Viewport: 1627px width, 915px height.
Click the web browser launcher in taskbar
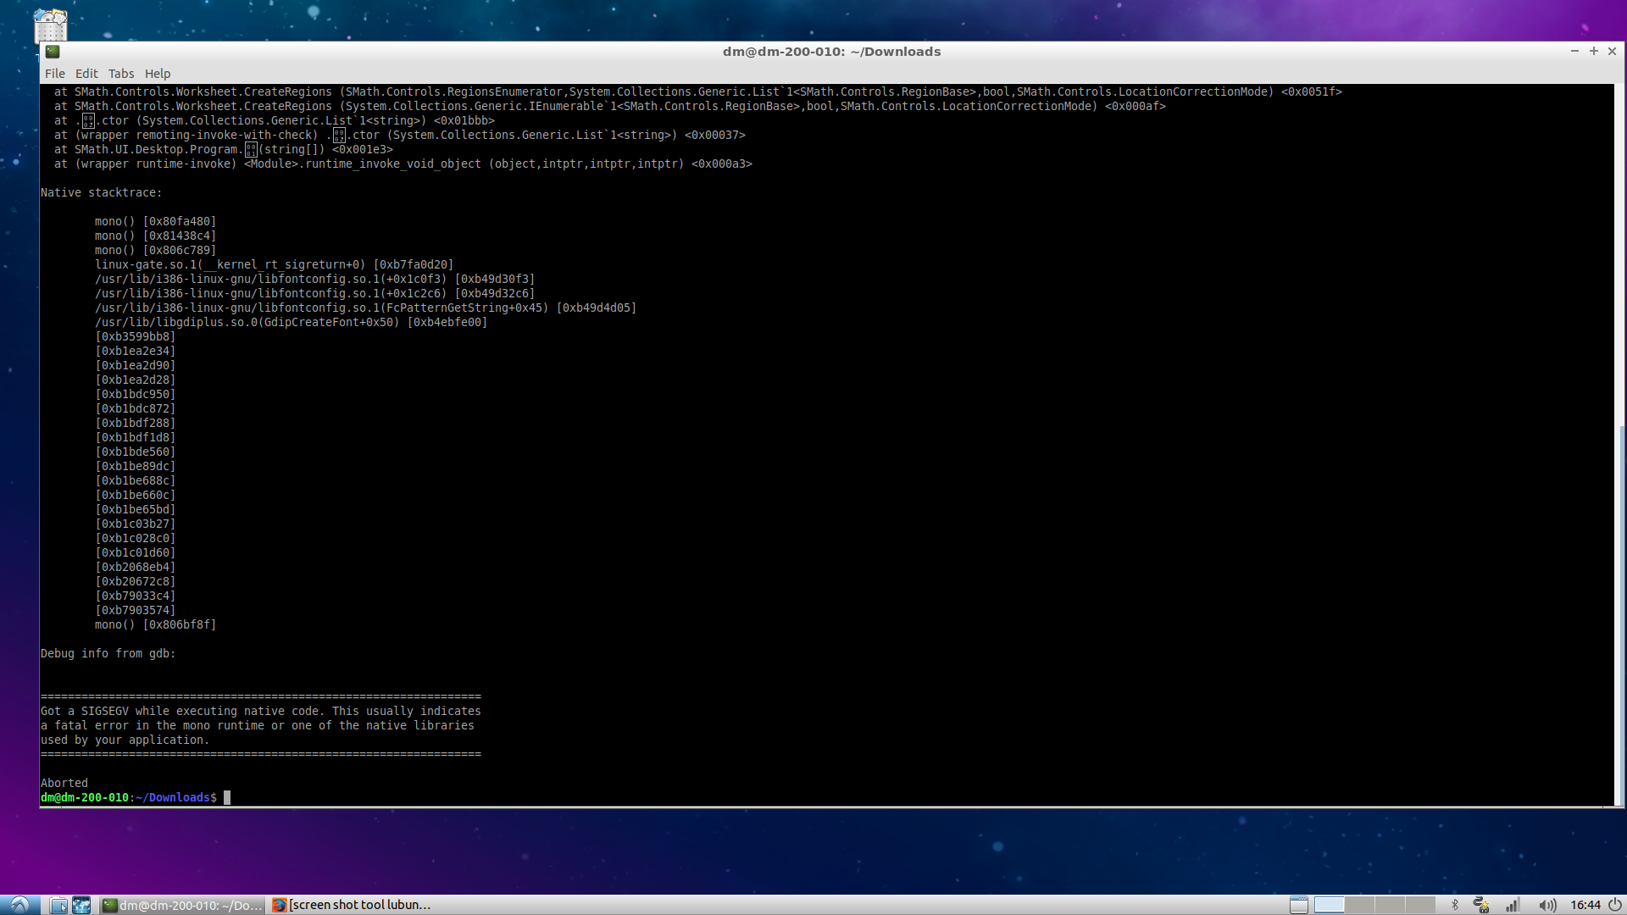81,905
